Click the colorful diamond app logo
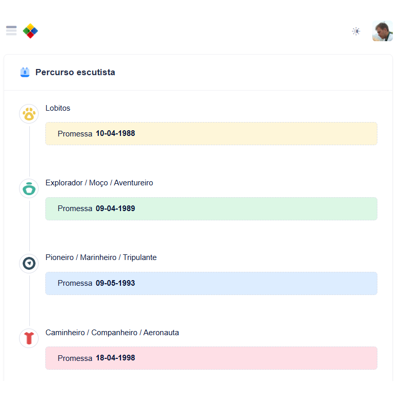 pos(30,31)
